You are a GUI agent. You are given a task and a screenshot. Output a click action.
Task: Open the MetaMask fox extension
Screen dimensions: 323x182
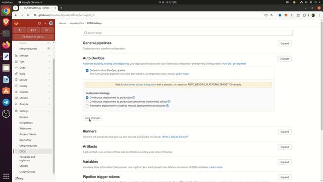coord(286,15)
